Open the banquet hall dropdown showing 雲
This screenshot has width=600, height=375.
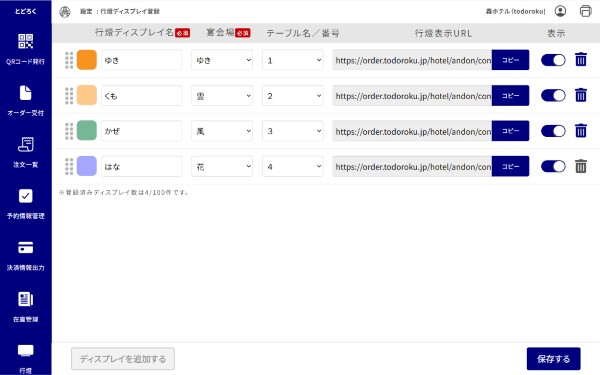coord(222,96)
